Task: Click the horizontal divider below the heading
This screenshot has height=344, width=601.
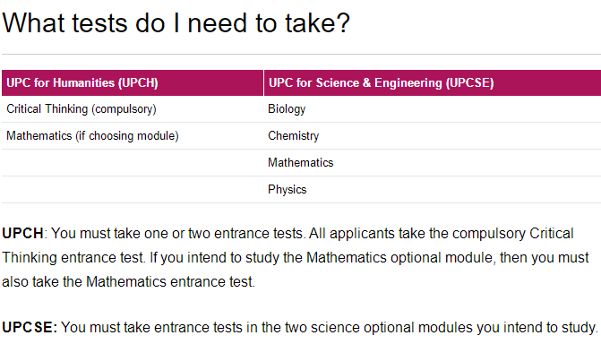Action: [301, 54]
